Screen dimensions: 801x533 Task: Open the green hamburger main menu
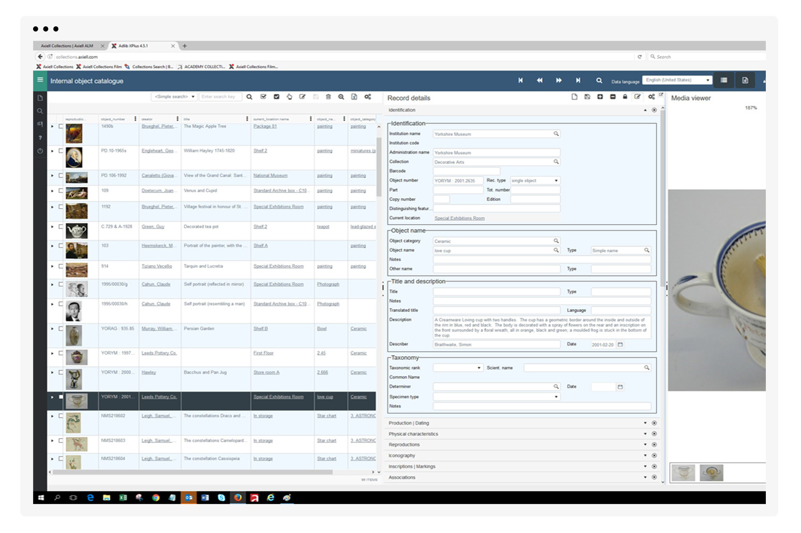[40, 80]
